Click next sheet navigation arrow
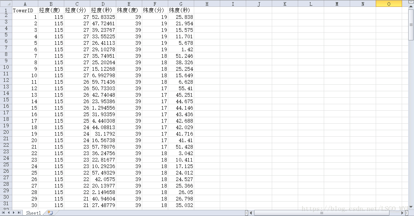 coord(14,212)
